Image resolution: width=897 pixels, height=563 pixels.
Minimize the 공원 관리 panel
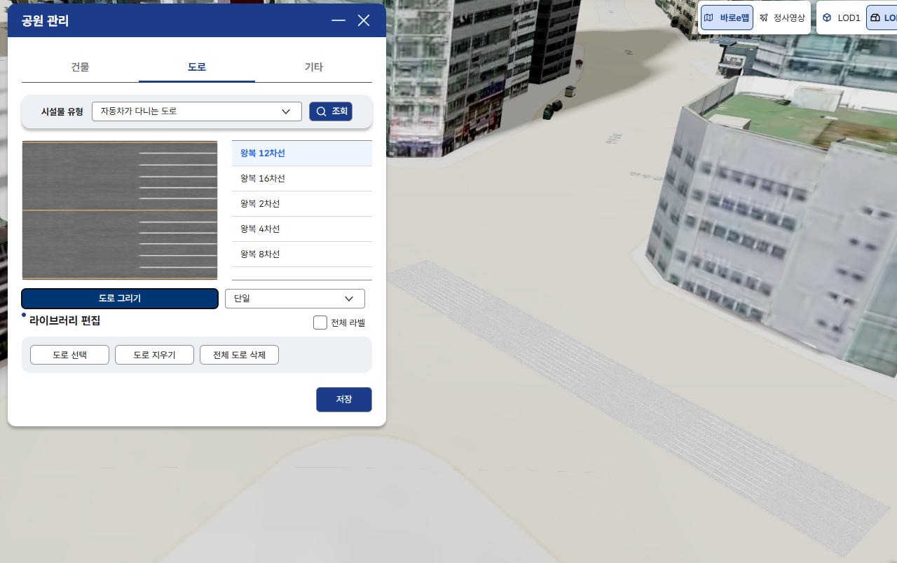click(x=338, y=20)
